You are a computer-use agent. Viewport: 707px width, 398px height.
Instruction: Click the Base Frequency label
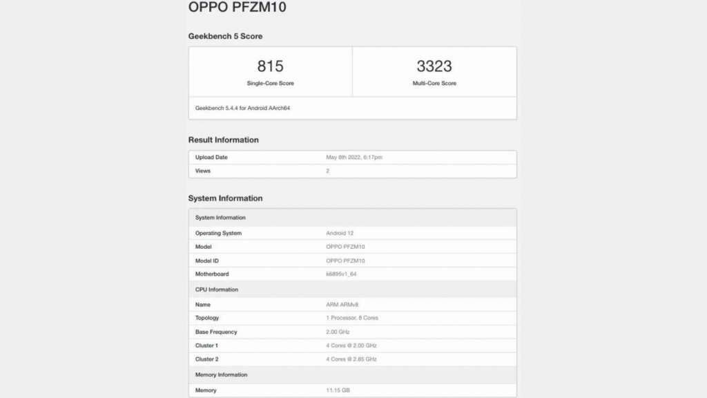pos(216,332)
